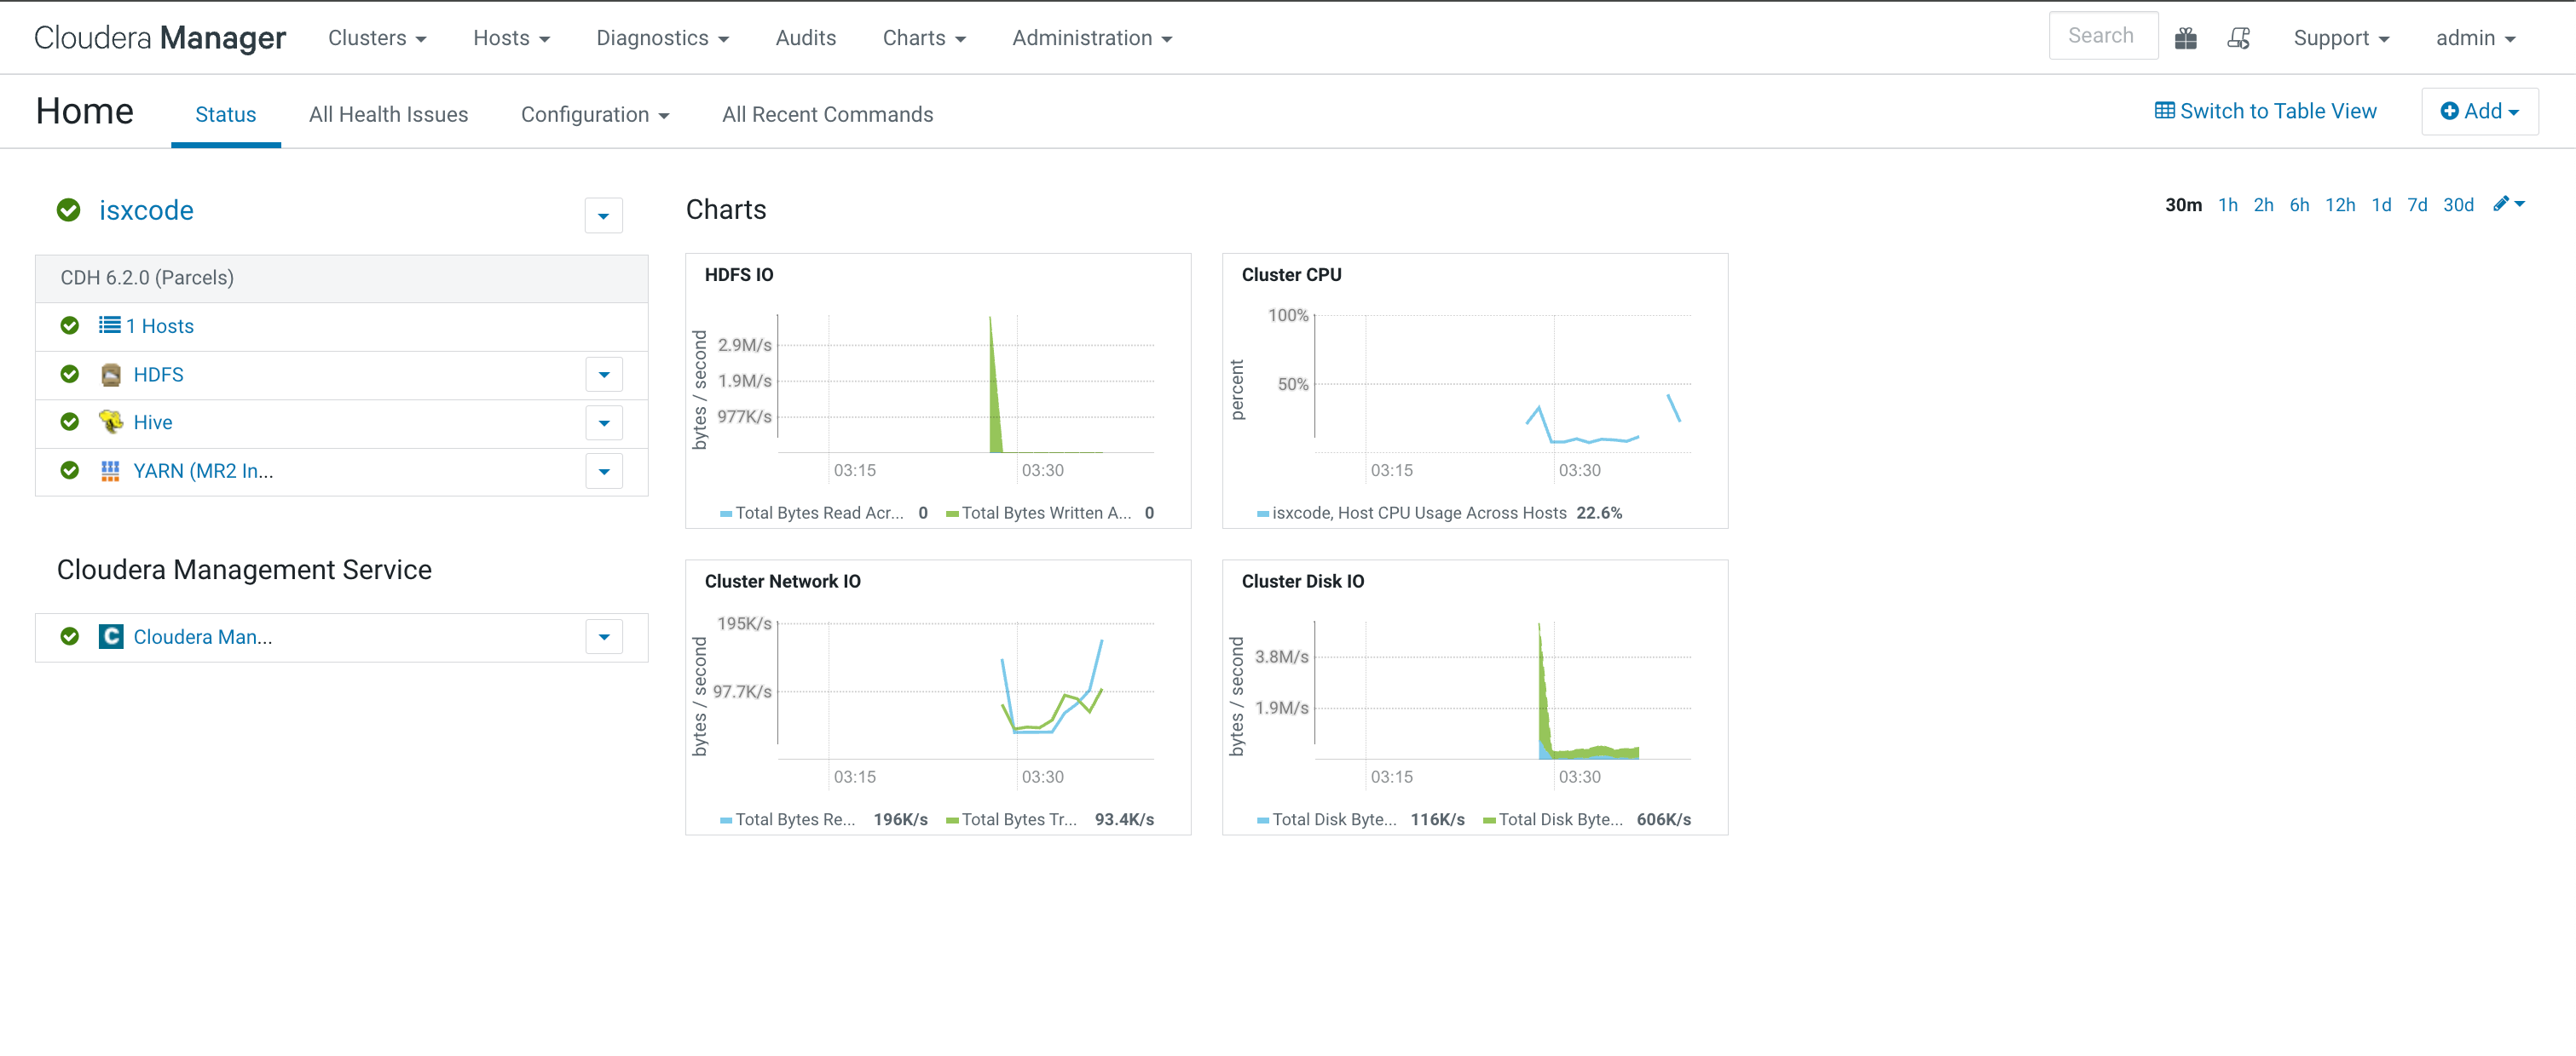Open the HDFS IO chart title
2576x1056 pixels.
(739, 275)
